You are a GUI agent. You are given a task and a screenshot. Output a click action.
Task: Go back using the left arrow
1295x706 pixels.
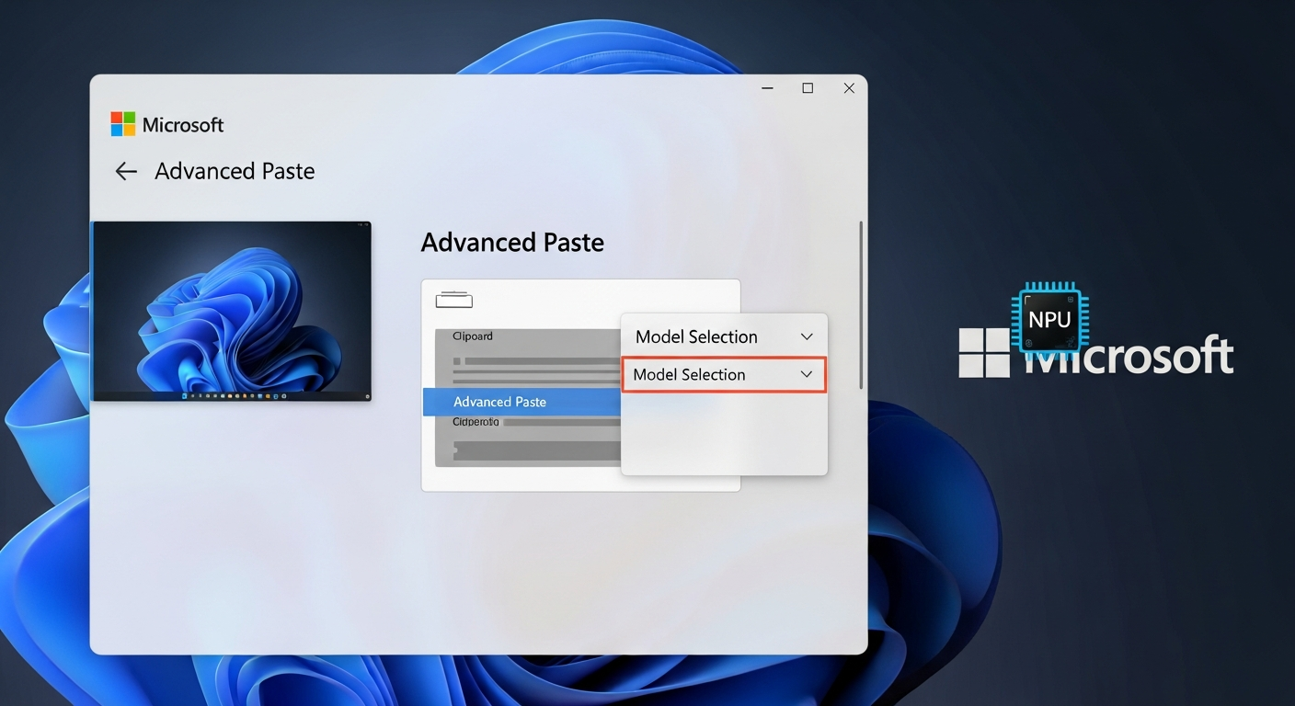[x=126, y=171]
